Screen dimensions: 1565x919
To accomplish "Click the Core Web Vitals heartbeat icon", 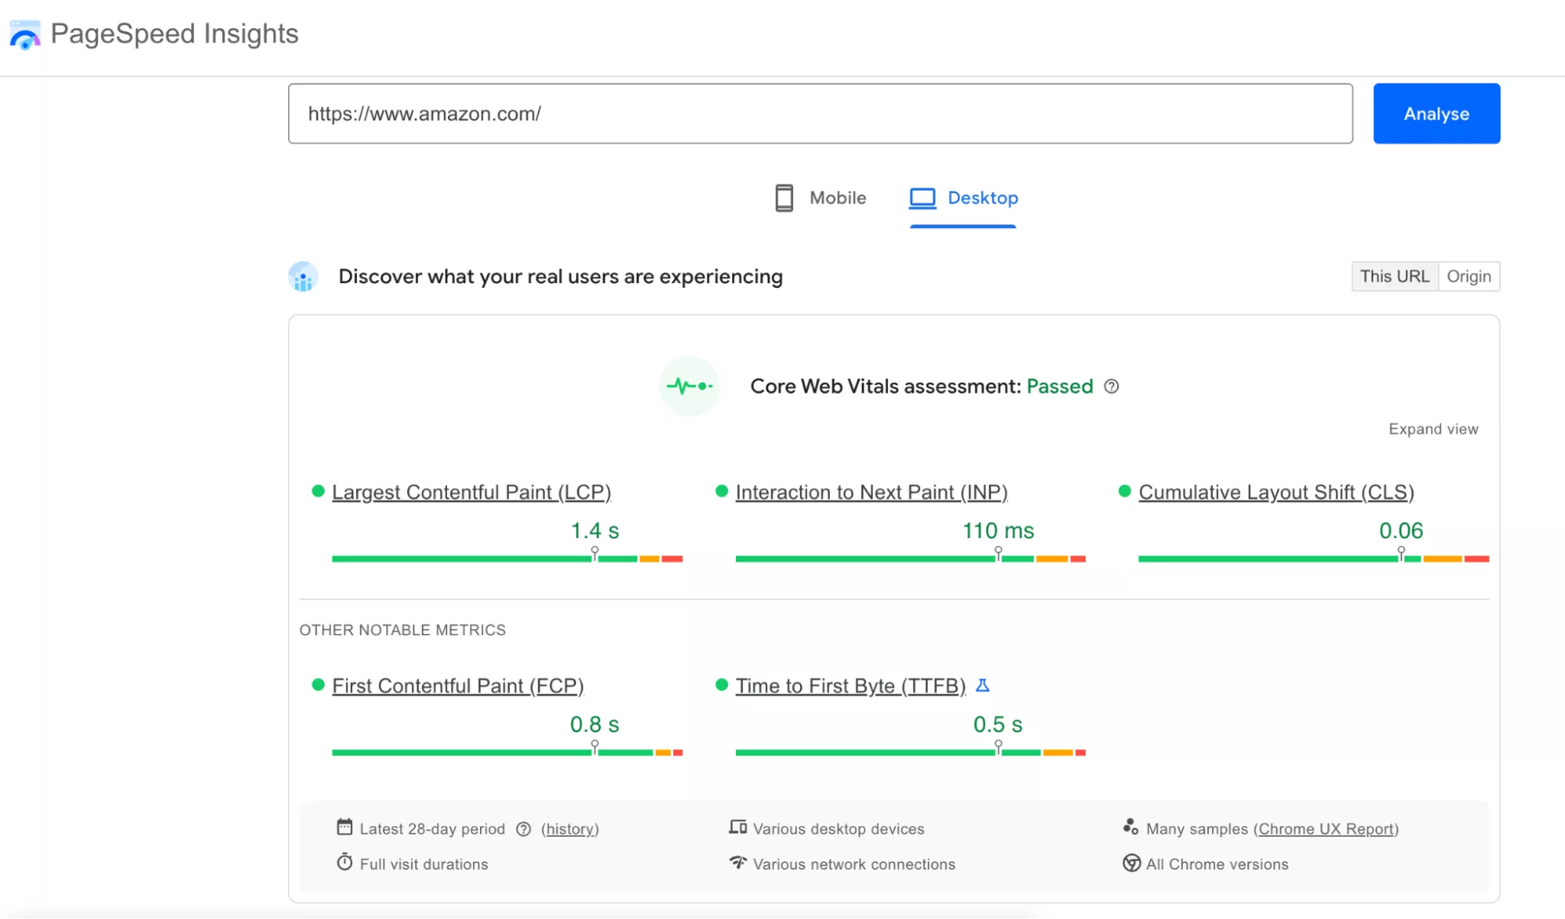I will [689, 386].
